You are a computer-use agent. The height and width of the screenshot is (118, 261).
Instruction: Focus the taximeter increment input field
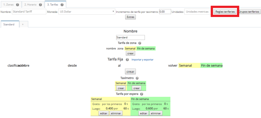[x=165, y=12]
